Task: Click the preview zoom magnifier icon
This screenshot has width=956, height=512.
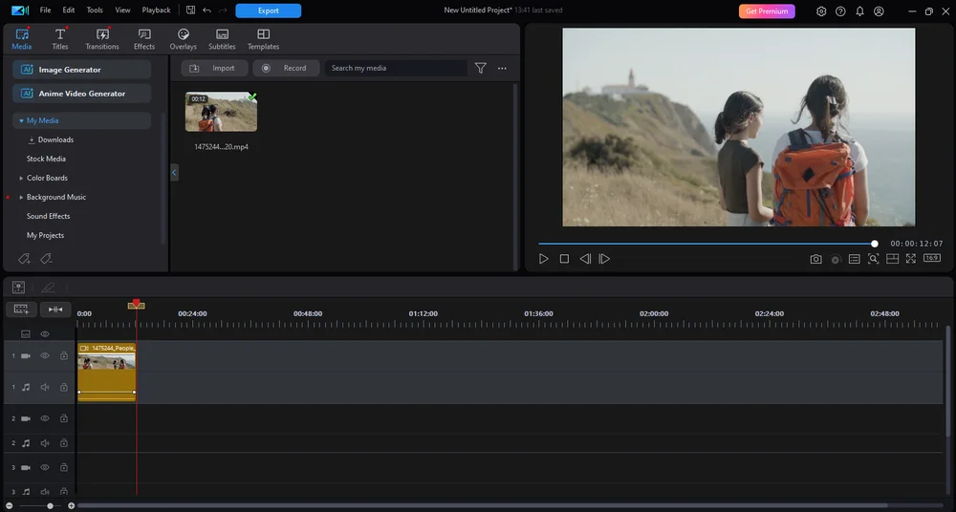Action: pyautogui.click(x=874, y=259)
